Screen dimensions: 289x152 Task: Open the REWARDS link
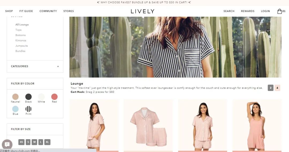248,11
